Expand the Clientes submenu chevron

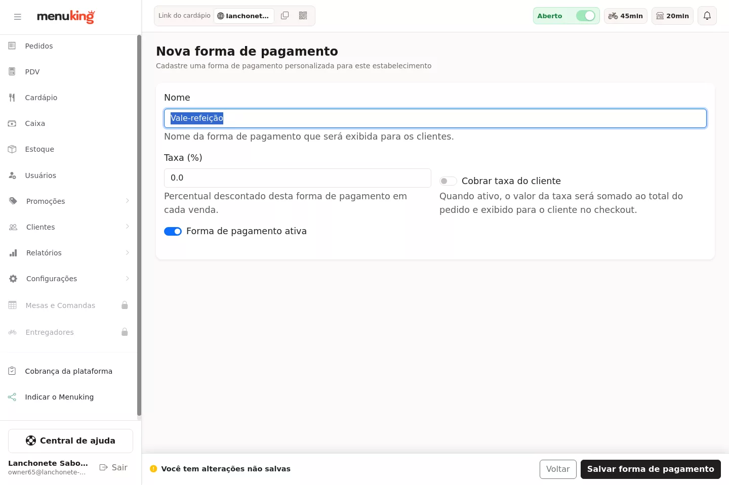(128, 227)
